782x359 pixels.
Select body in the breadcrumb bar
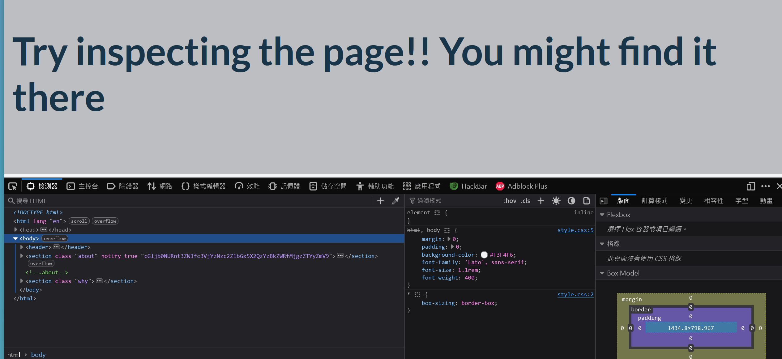38,354
